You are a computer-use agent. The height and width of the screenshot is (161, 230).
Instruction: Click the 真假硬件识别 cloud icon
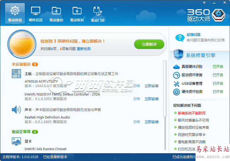tap(176, 67)
